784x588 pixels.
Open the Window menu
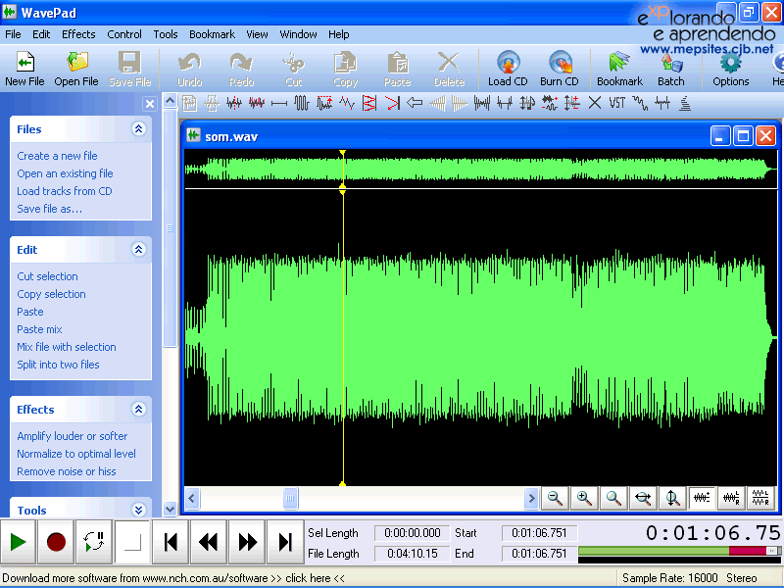[298, 34]
